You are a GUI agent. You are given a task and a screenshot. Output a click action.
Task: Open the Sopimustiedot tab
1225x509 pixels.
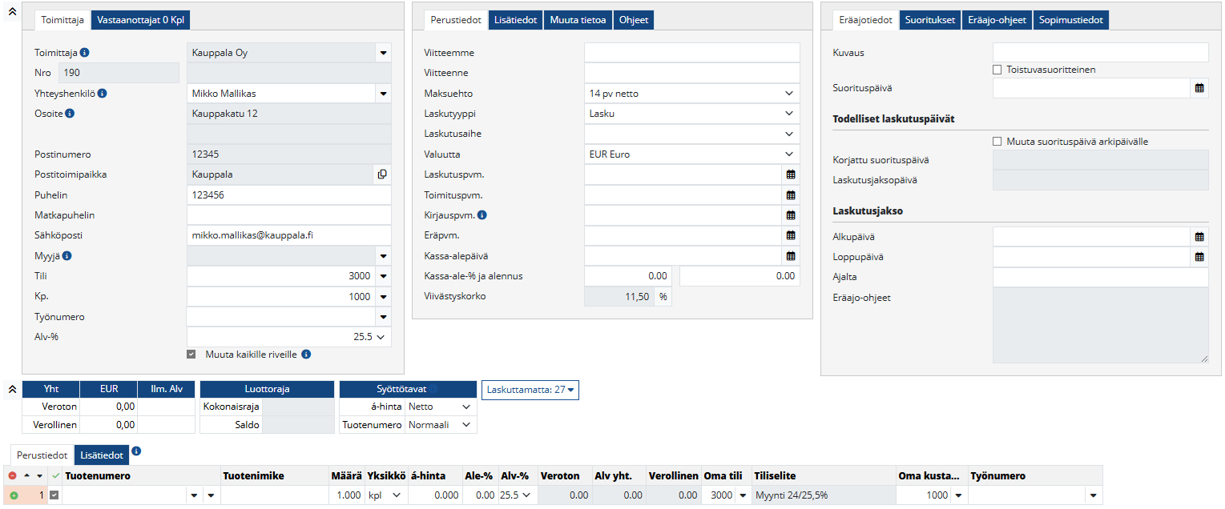(x=1071, y=20)
